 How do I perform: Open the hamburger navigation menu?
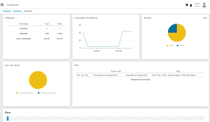click(x=2, y=5)
